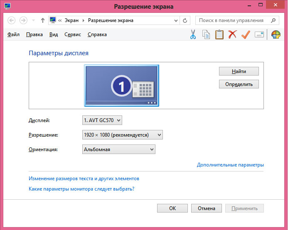Open the Дисплей dropdown list

tap(102, 120)
